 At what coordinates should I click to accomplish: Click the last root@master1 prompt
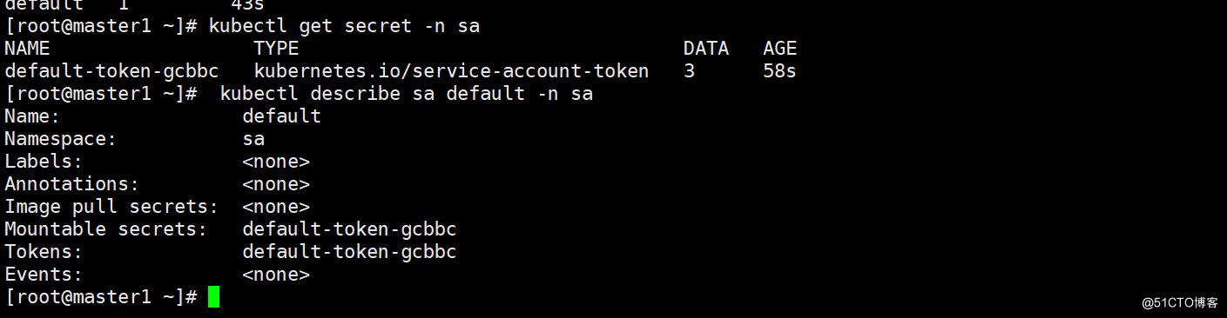point(101,297)
